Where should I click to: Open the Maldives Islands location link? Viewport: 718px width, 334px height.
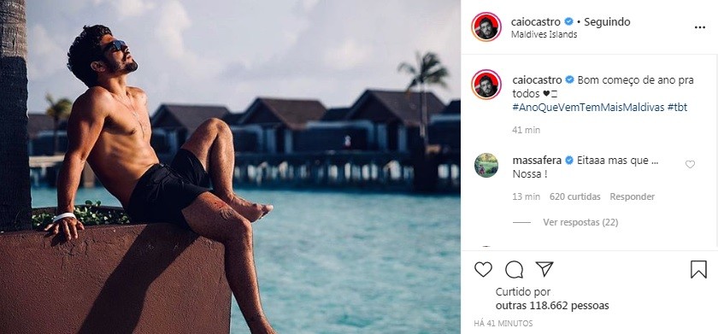coord(544,34)
